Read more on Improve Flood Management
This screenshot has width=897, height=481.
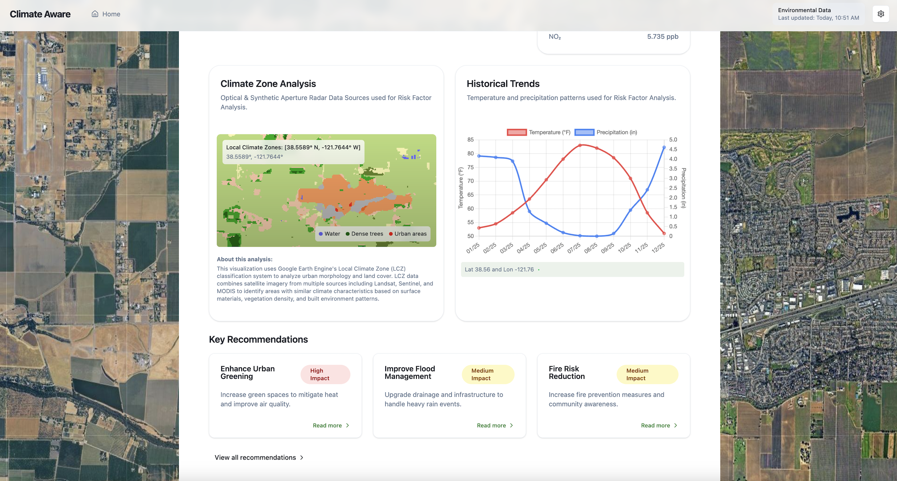point(491,425)
